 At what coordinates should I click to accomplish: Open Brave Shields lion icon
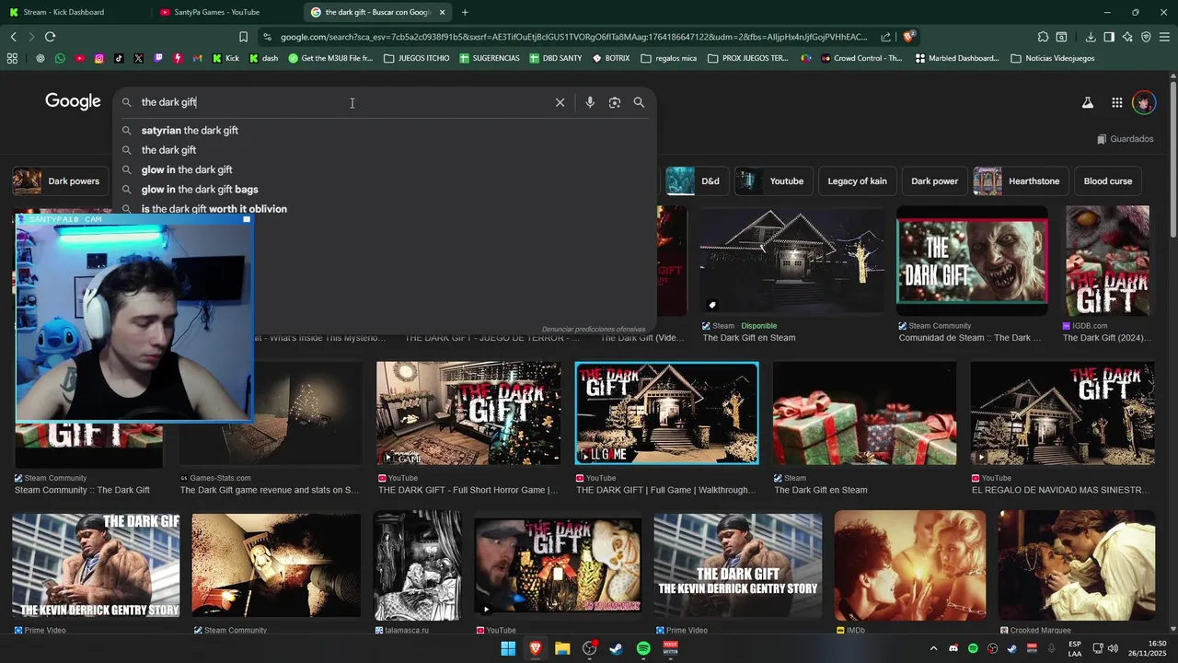click(x=908, y=37)
